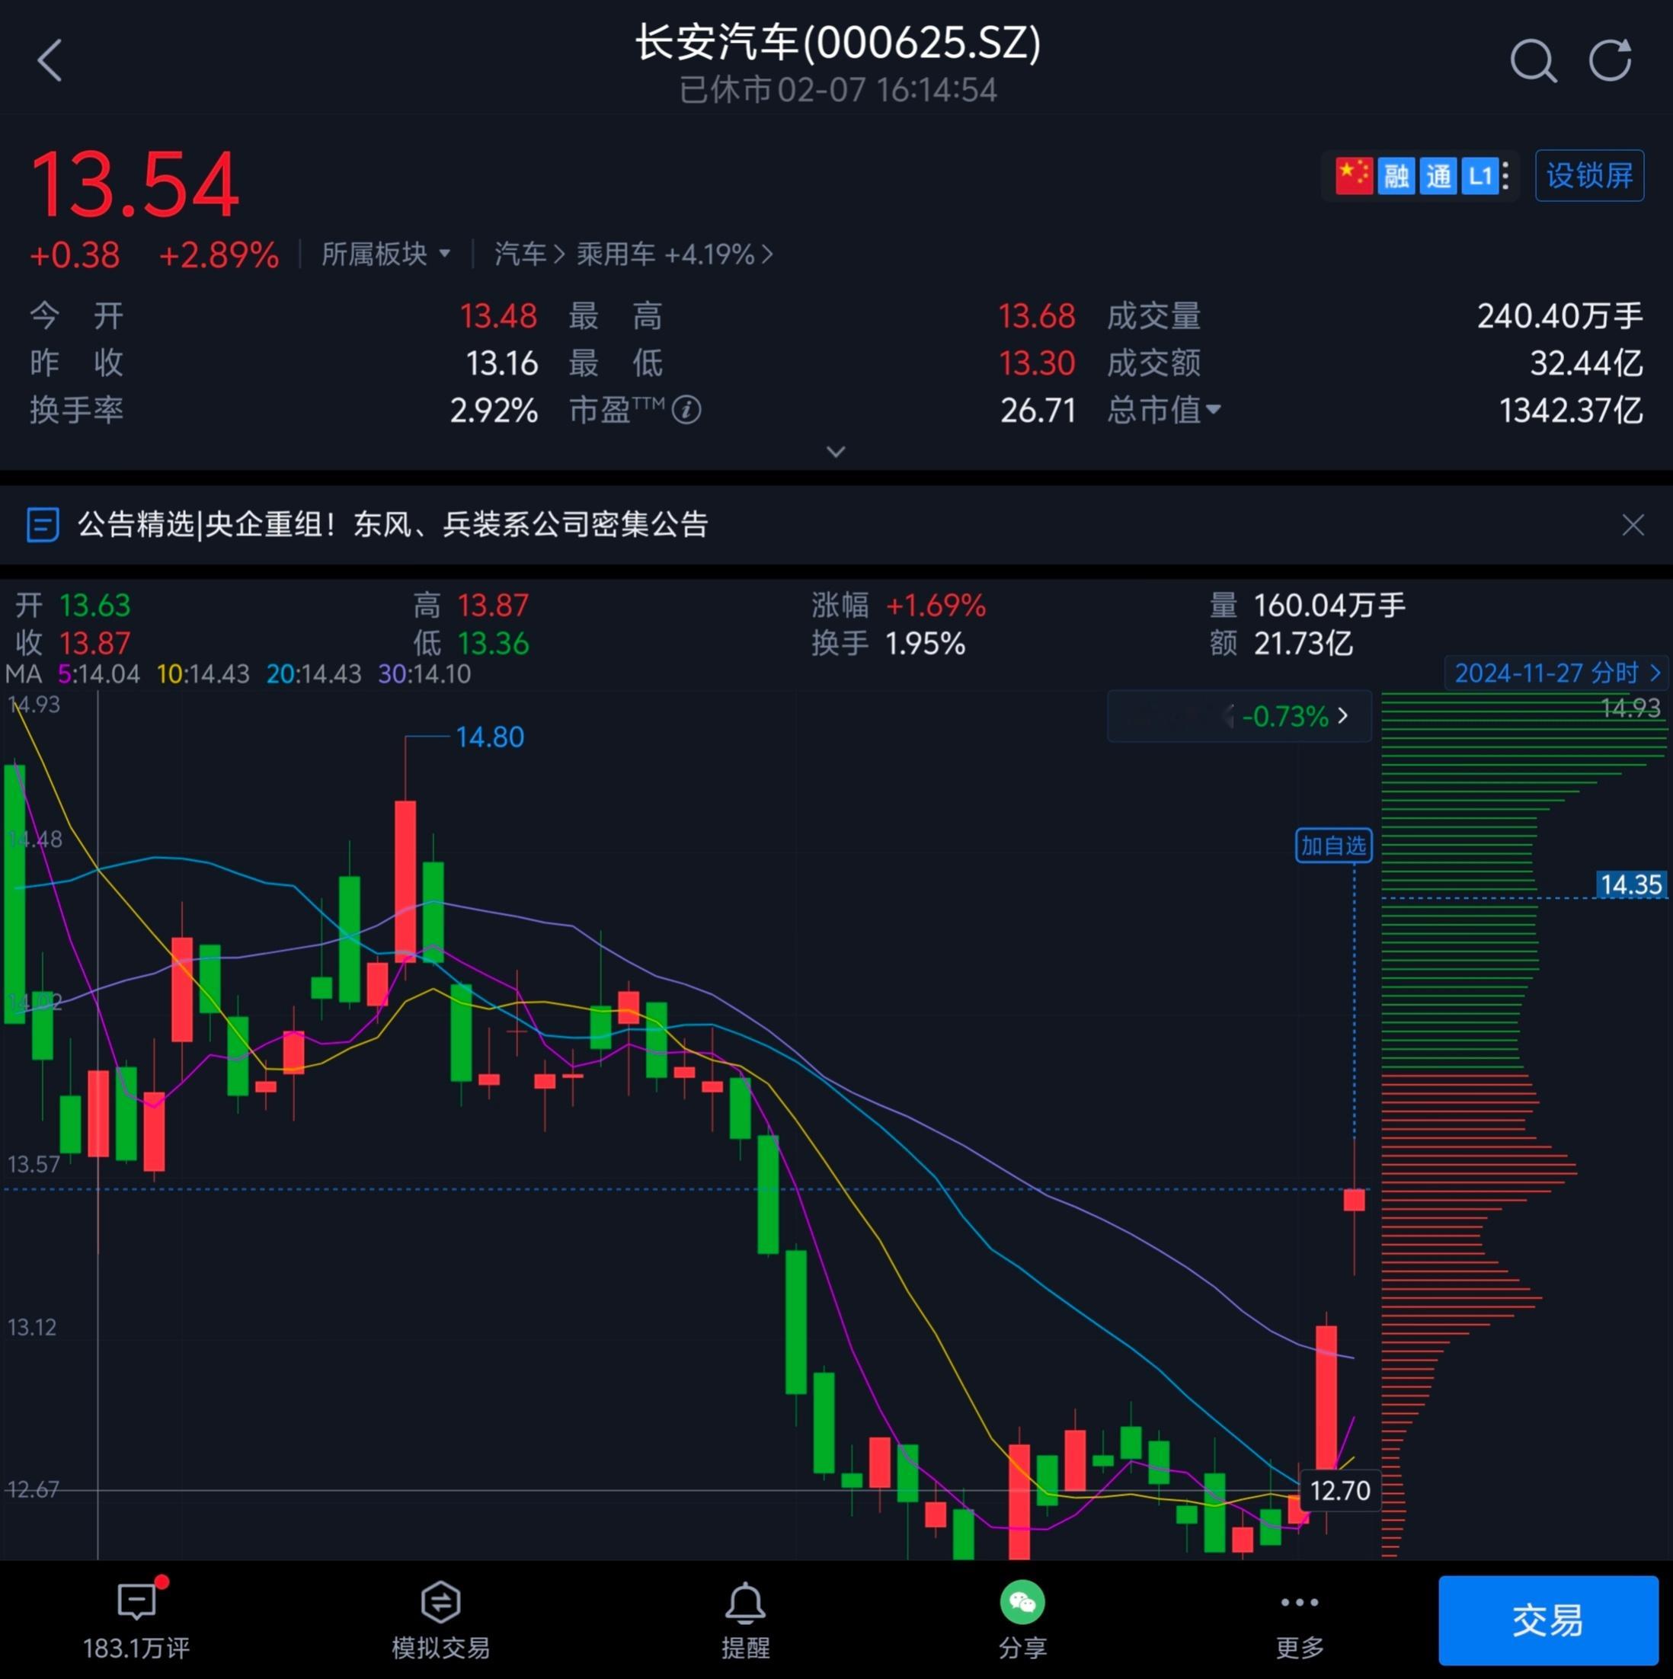Tap the 14.35 price marker label

(x=1631, y=884)
